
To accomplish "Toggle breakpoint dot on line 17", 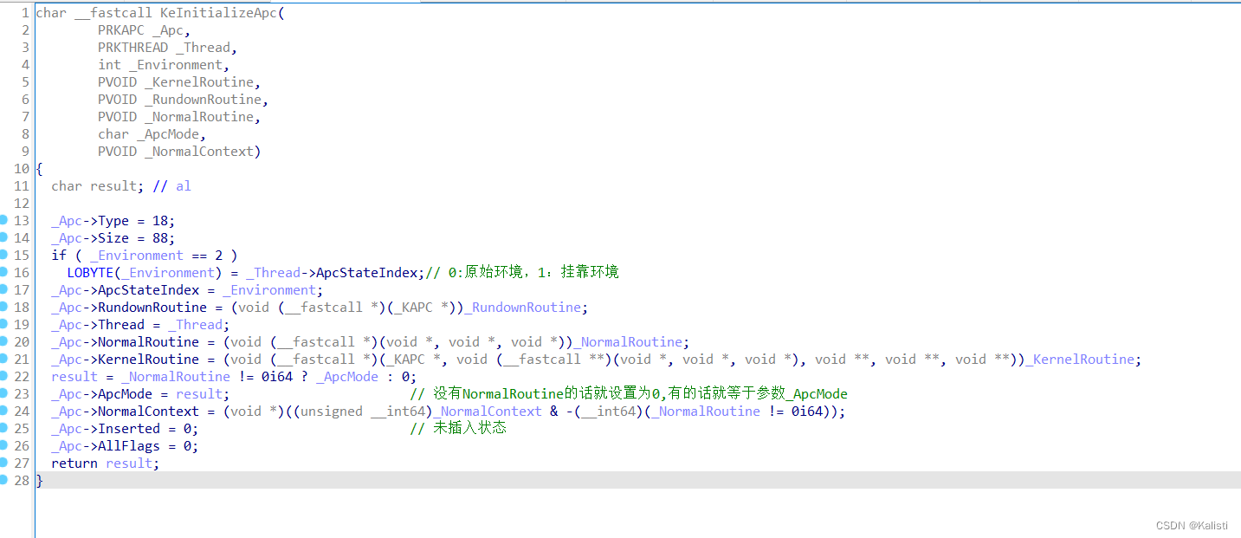I will 3,289.
